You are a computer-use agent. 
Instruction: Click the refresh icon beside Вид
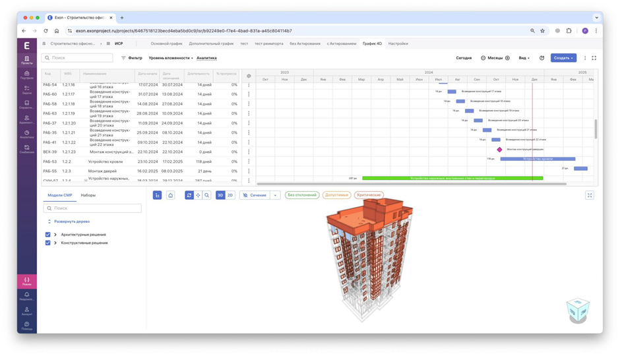pos(542,58)
